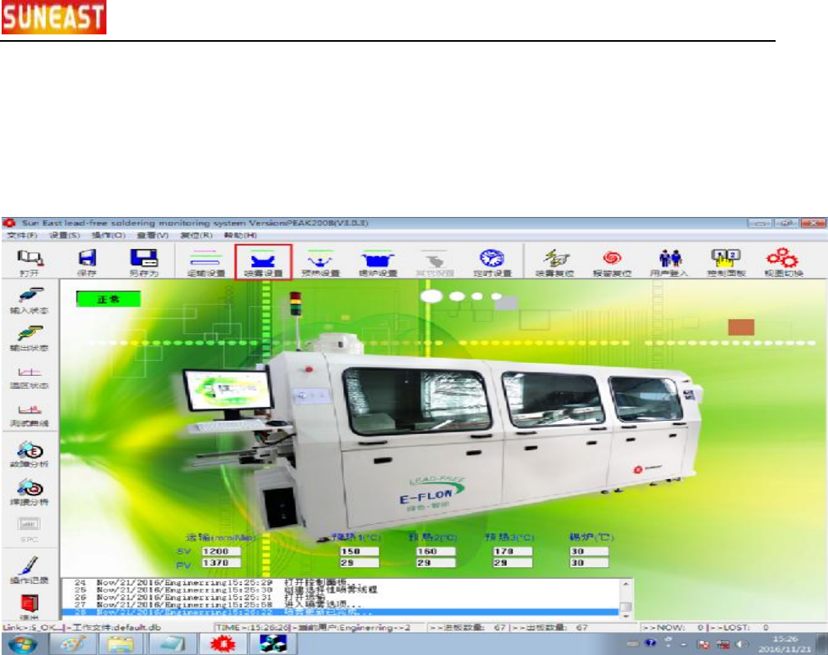Click status bar text default.db
This screenshot has height=655, width=828.
coord(139,627)
